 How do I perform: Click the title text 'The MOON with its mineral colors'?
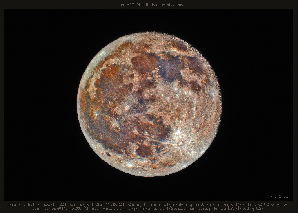149,4
